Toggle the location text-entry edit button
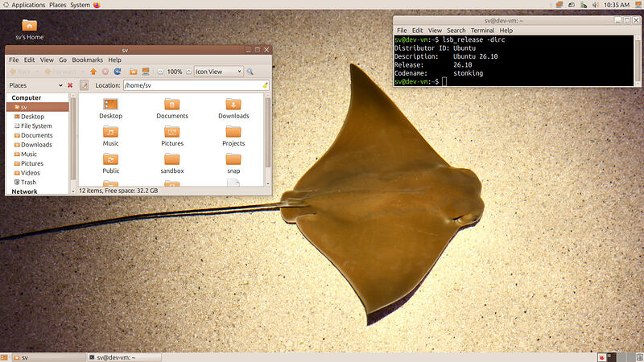644x362 pixels. (x=85, y=85)
